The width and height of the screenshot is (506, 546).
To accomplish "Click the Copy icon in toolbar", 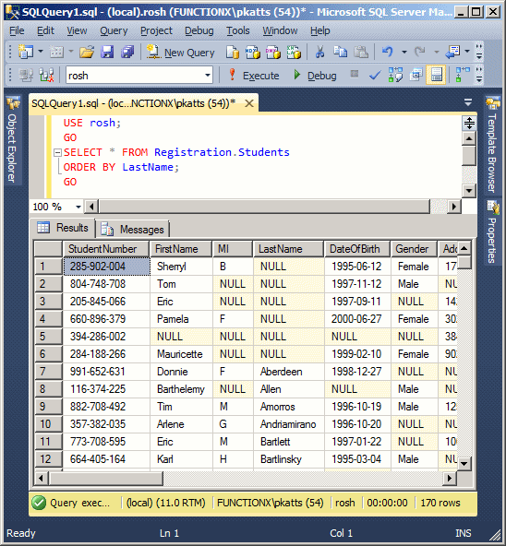I will tap(340, 53).
